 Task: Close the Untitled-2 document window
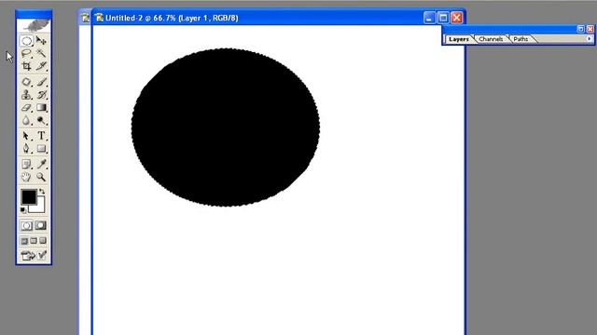[457, 18]
